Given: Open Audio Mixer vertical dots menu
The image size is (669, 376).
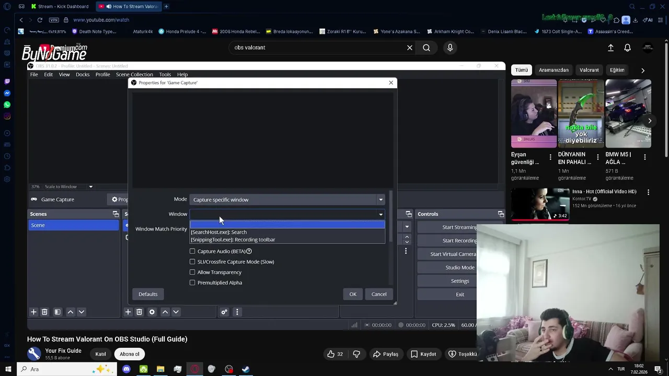Looking at the screenshot, I should [x=237, y=312].
